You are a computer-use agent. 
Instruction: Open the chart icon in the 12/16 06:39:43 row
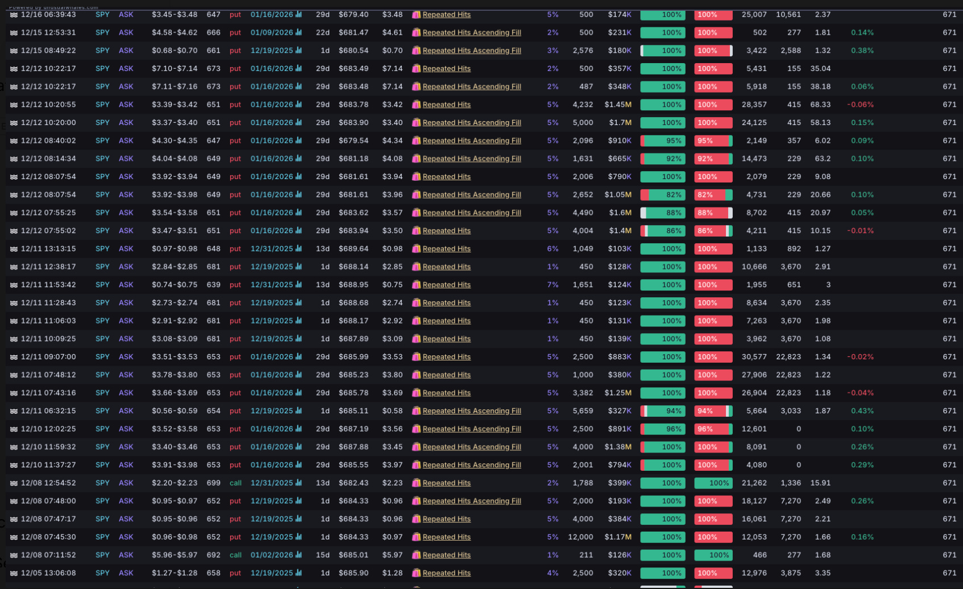pyautogui.click(x=298, y=14)
